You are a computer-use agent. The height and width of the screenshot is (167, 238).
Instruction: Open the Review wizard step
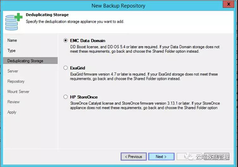pos(14,102)
